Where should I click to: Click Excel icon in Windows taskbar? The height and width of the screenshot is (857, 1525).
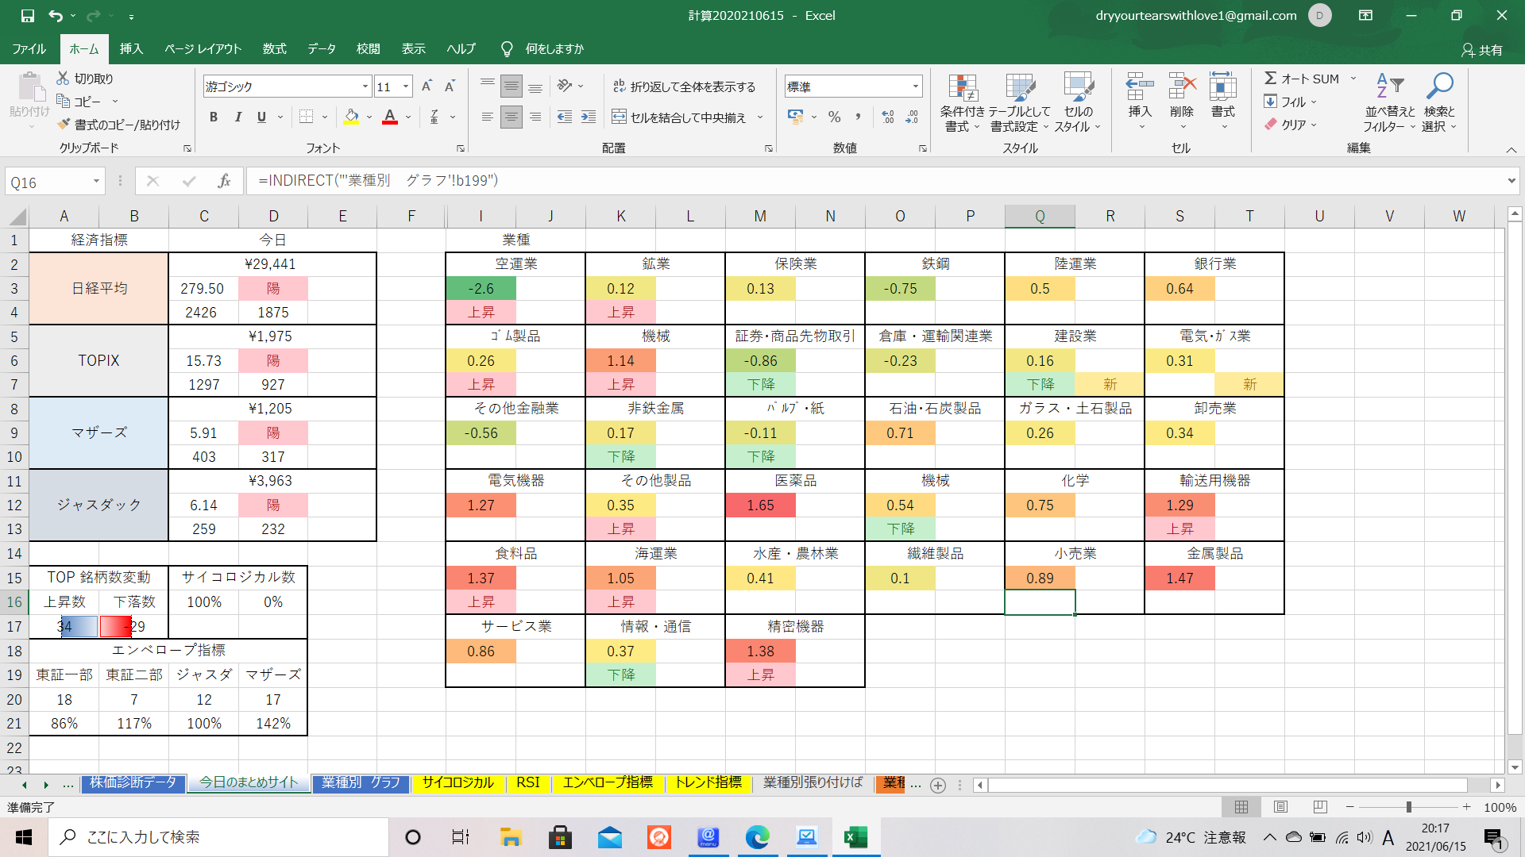pos(855,837)
